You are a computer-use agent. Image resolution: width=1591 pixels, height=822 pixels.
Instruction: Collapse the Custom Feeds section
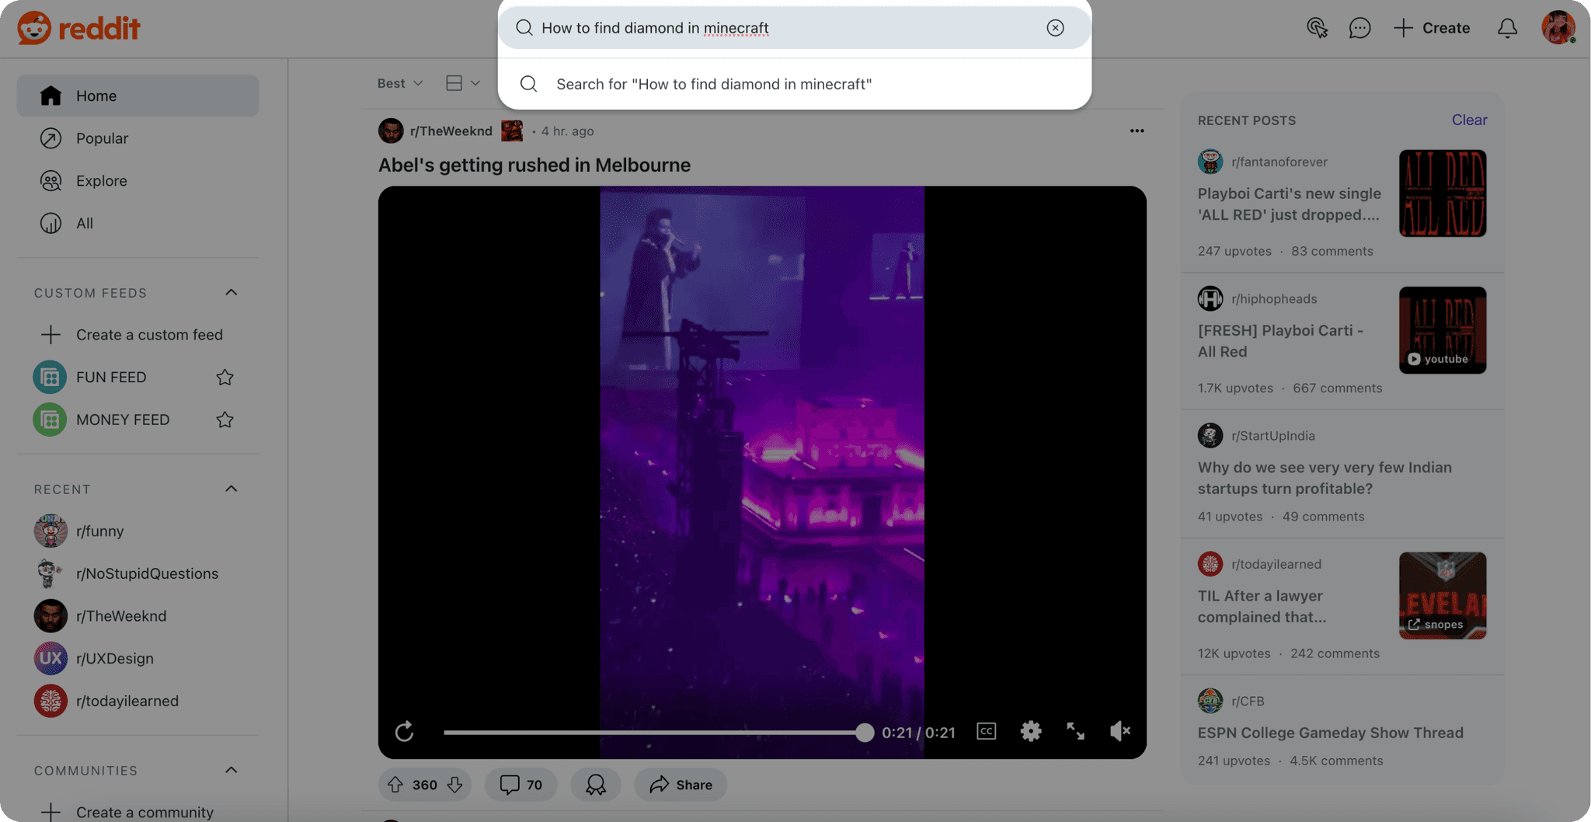coord(231,292)
